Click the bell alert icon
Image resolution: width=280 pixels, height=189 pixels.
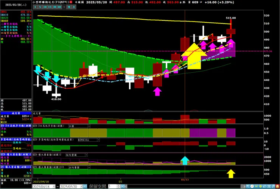point(278,186)
